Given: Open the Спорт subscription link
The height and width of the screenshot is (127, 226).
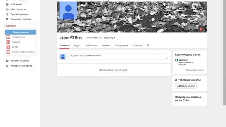Looking at the screenshot, I should pyautogui.click(x=15, y=47).
